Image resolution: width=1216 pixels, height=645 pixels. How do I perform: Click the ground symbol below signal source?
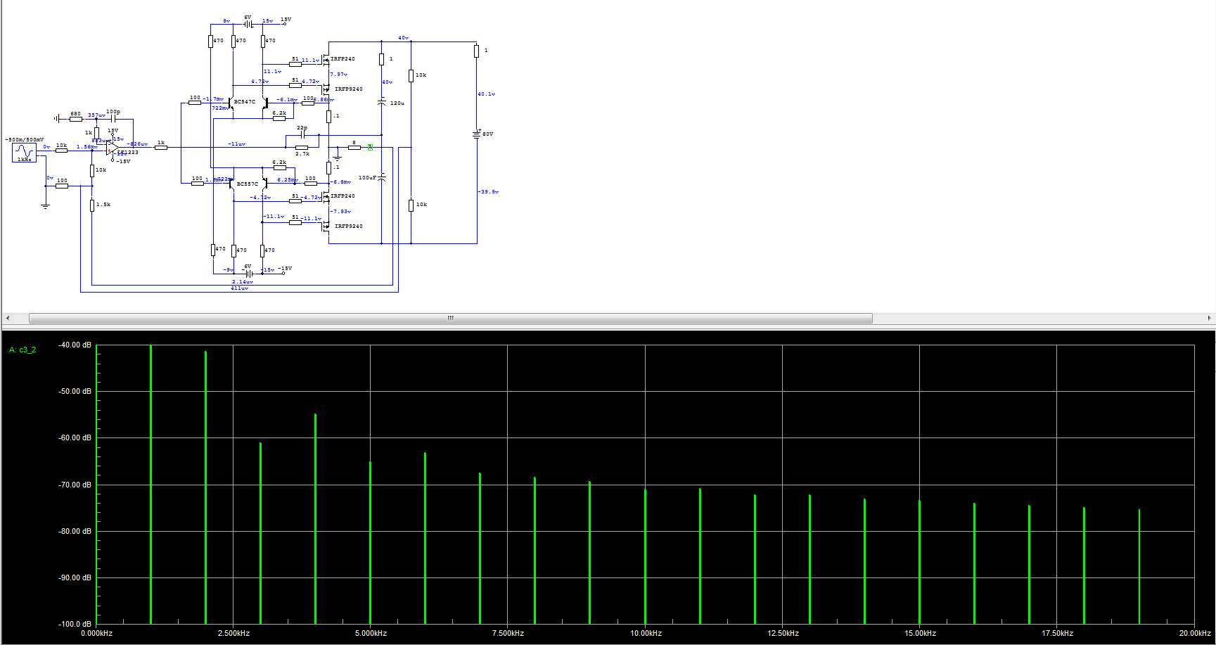coord(46,206)
